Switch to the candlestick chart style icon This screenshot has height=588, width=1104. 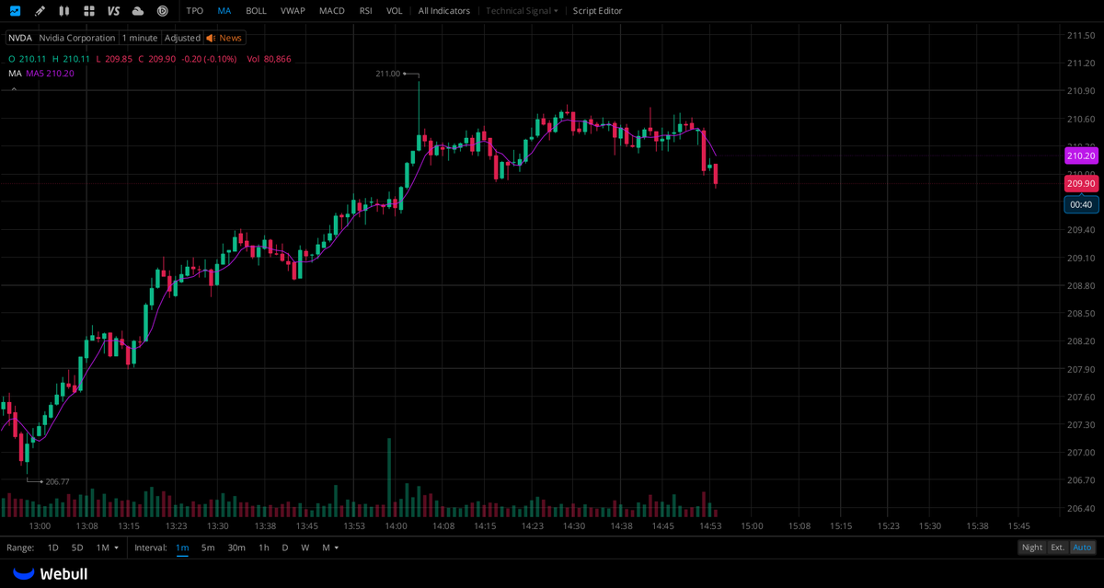pyautogui.click(x=63, y=11)
